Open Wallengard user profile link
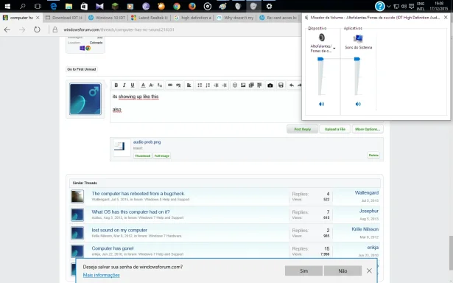This screenshot has height=283, width=453. coord(367,193)
